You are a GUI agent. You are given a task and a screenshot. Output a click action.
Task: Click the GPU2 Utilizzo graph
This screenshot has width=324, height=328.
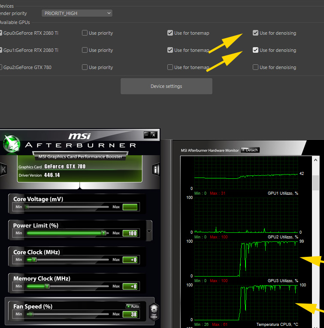(246, 259)
